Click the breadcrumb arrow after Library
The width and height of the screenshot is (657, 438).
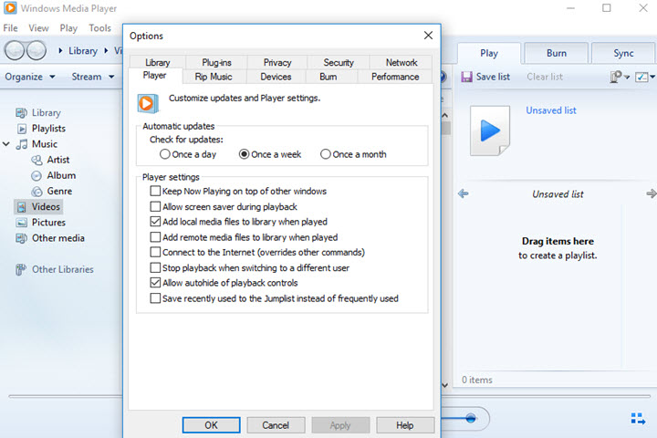[x=106, y=51]
